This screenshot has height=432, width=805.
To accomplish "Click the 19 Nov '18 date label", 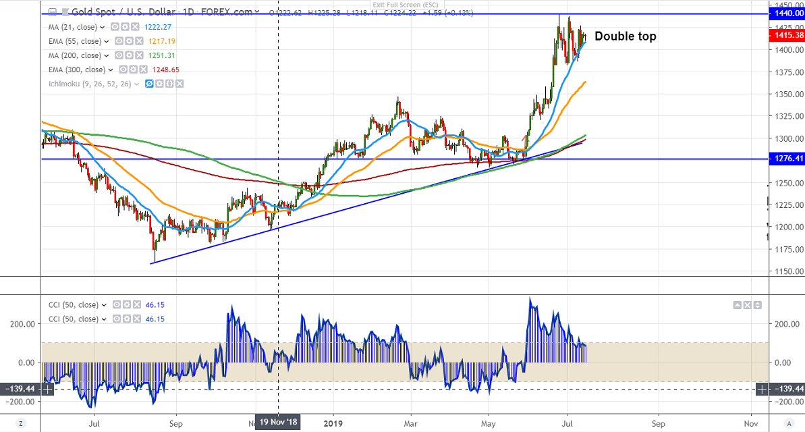I will [278, 423].
